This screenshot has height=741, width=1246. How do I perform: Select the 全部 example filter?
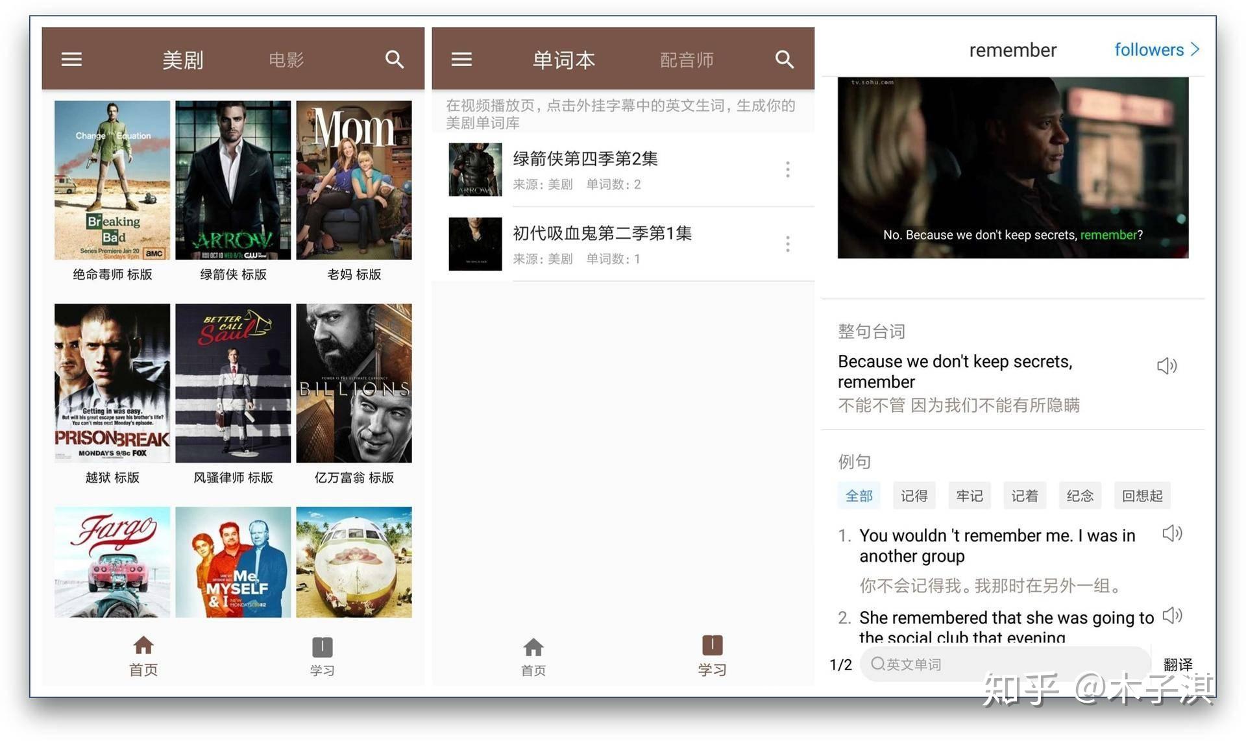859,496
